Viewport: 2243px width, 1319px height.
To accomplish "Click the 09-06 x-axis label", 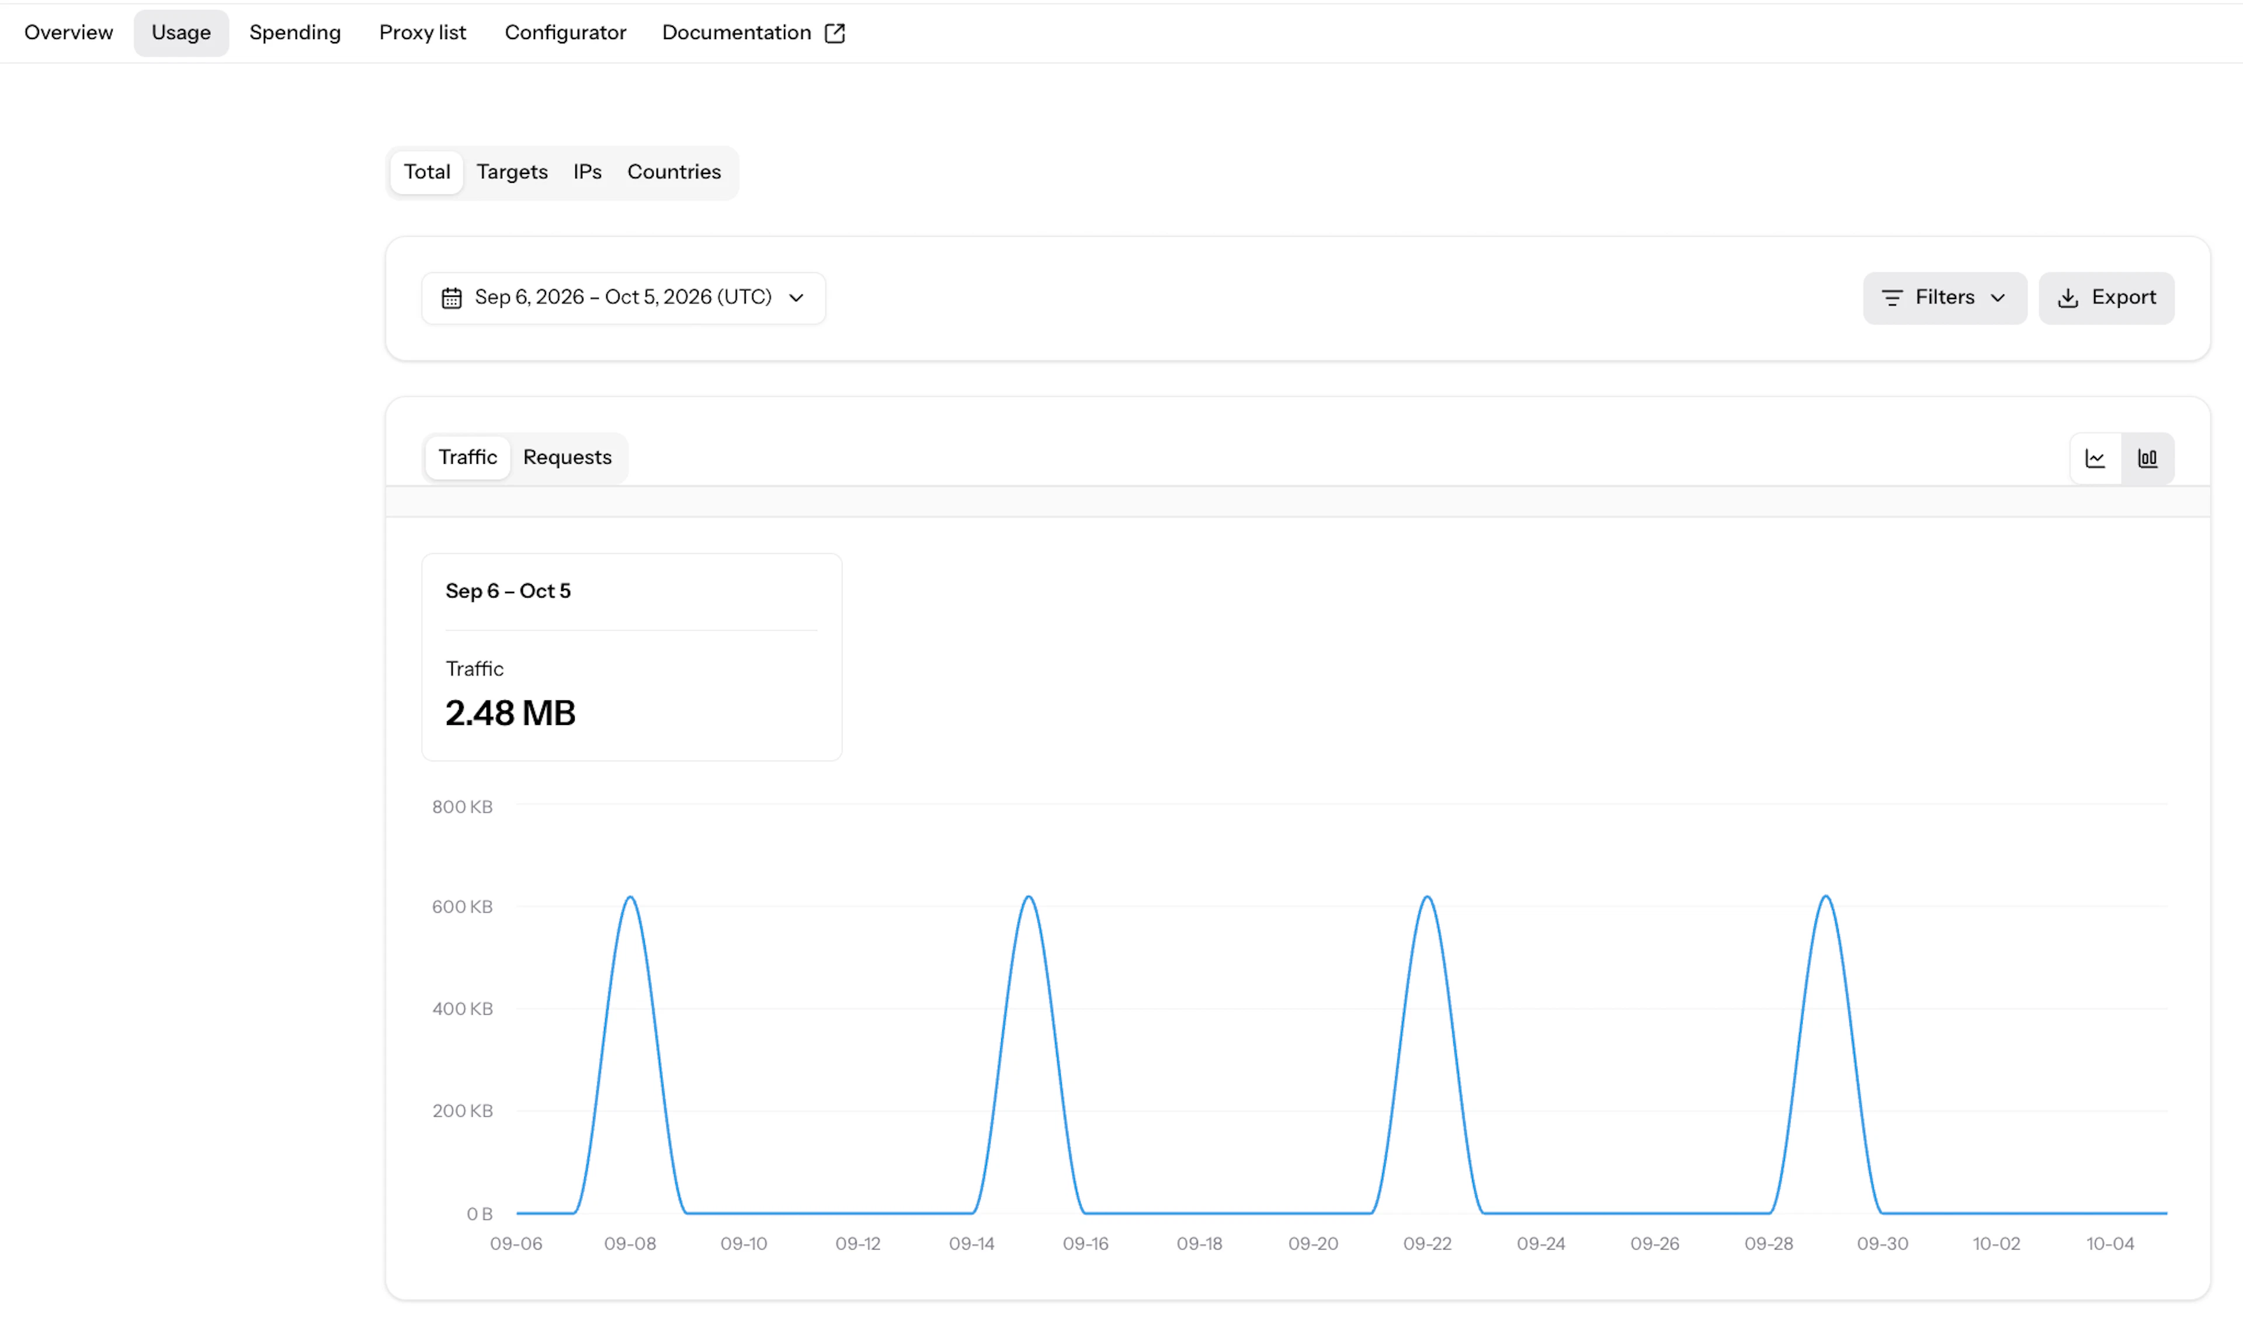I will click(516, 1243).
